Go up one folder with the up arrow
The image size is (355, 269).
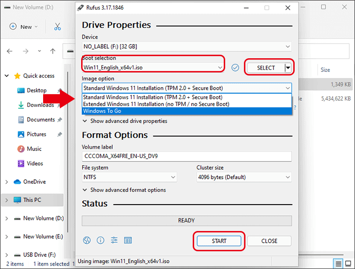tap(53, 51)
